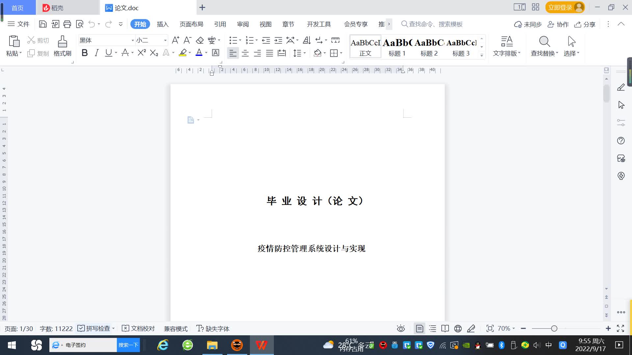Click the superscript X² icon
The image size is (632, 355).
142,53
